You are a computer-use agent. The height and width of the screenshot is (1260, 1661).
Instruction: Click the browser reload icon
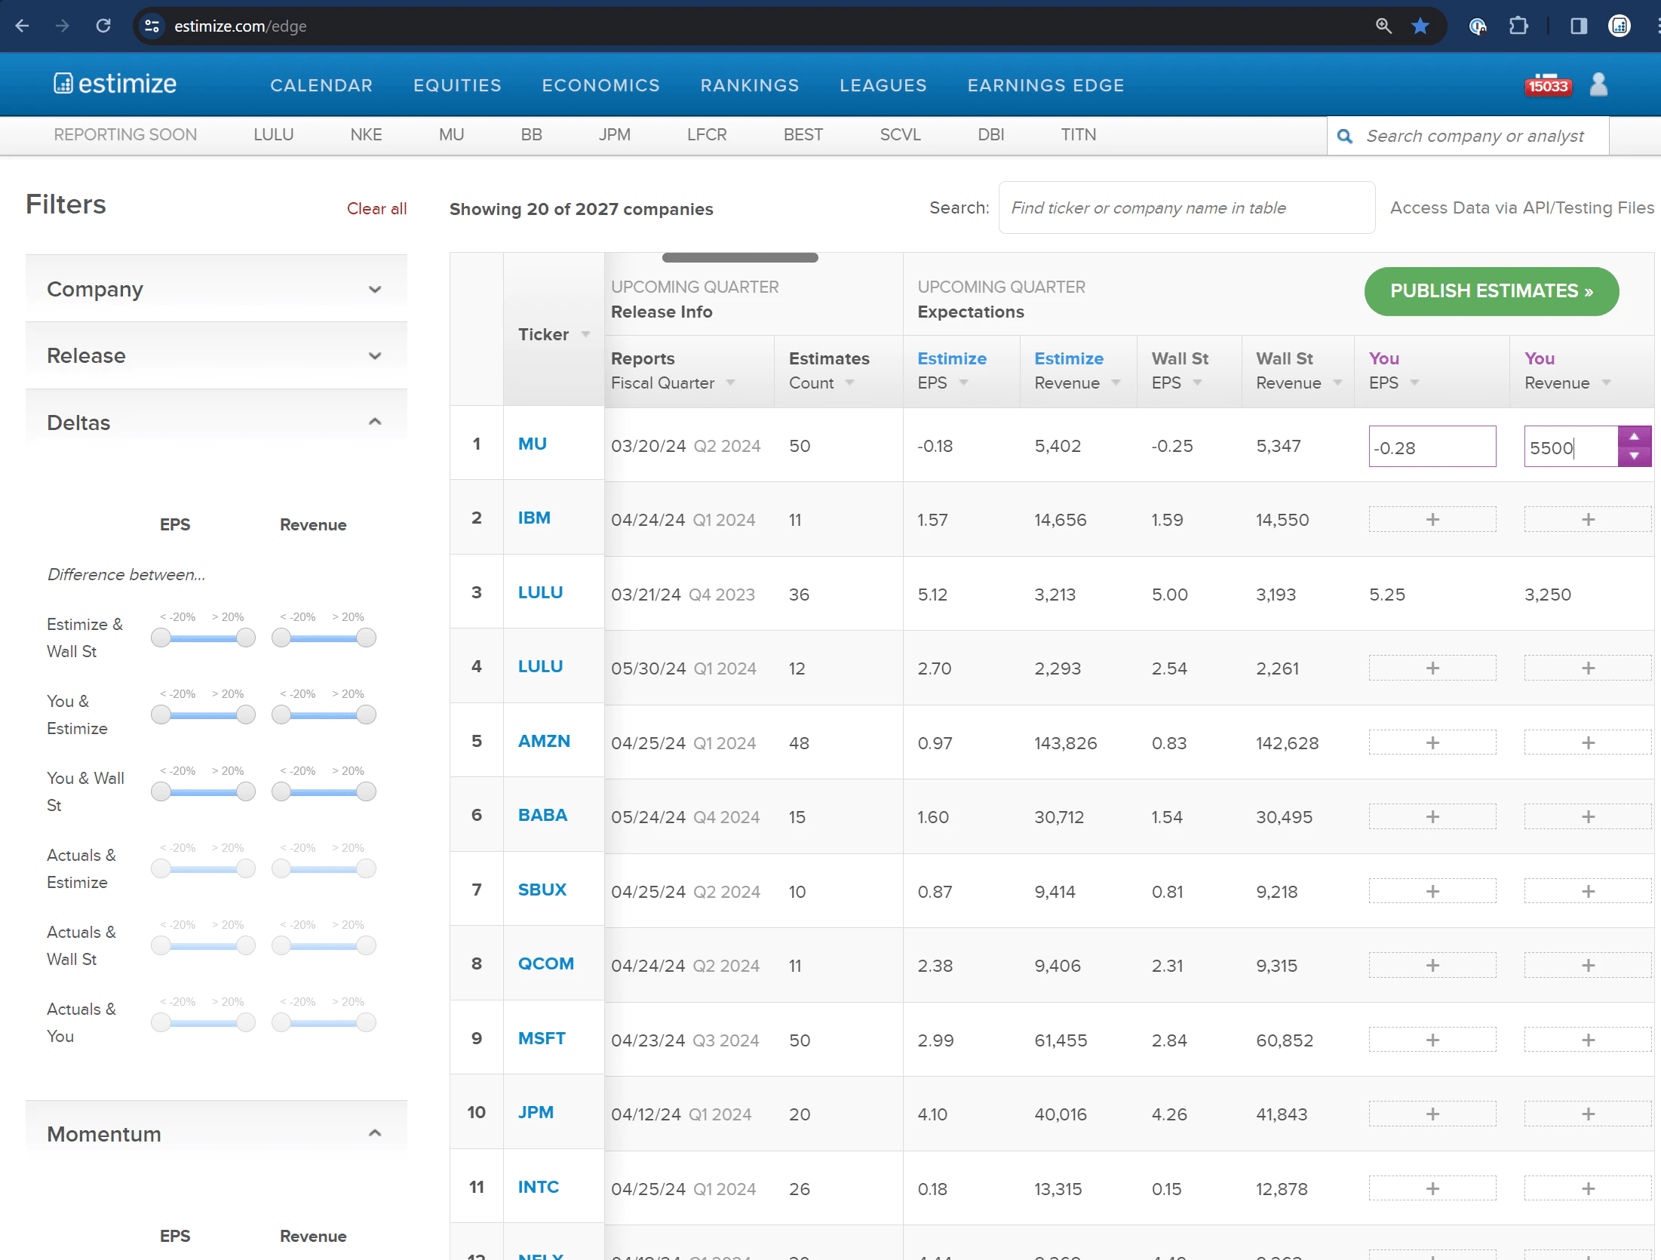[x=103, y=26]
